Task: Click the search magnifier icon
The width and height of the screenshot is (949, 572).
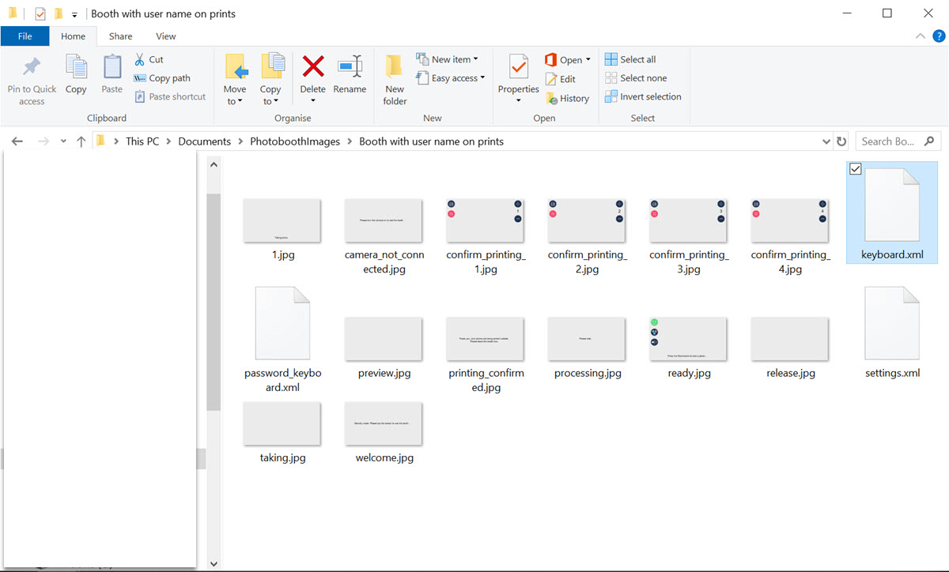Action: (x=929, y=141)
